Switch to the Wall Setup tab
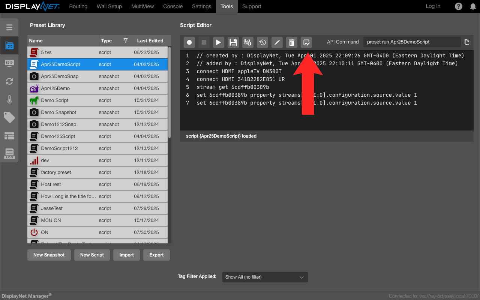480x300 pixels. pos(109,6)
